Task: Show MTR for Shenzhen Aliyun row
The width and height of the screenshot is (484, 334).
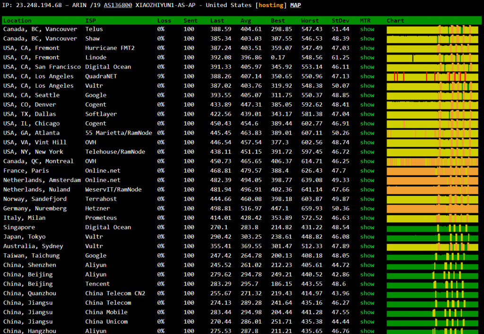Action: [367, 265]
